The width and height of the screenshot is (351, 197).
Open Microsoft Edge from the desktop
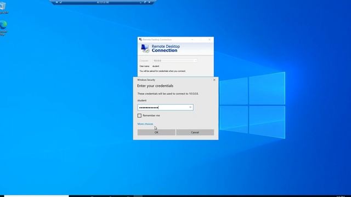coord(3,28)
